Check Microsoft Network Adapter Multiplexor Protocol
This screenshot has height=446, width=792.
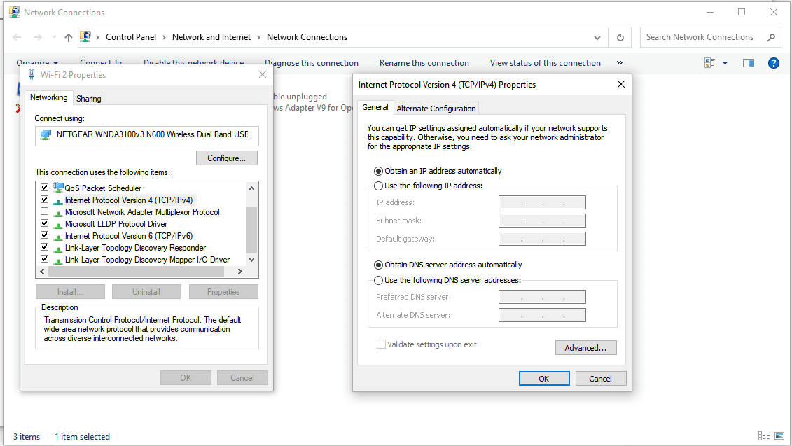pyautogui.click(x=44, y=211)
